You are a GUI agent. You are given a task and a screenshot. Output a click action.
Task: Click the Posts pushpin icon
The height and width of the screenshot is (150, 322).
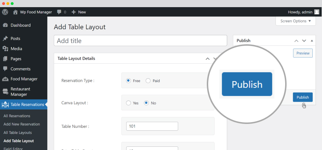pos(5,39)
